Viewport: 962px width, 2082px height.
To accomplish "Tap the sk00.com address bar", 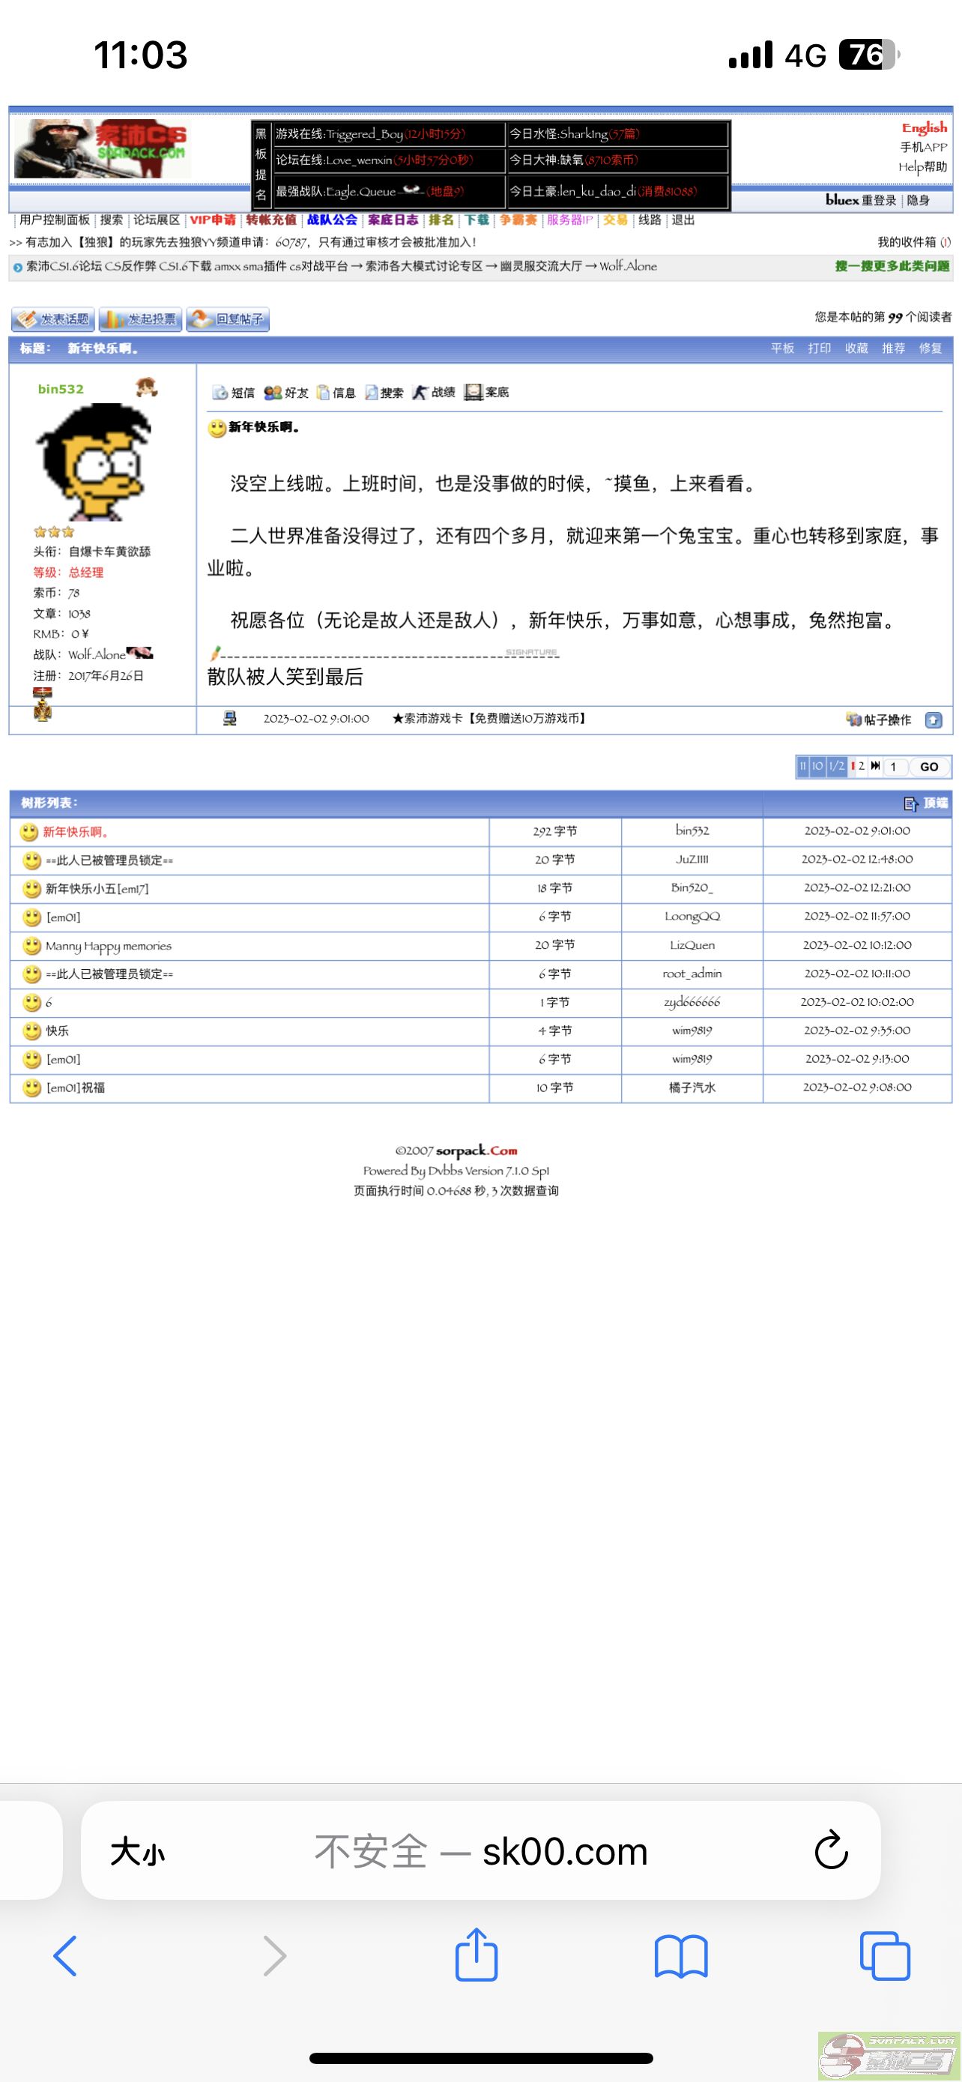I will [482, 1851].
